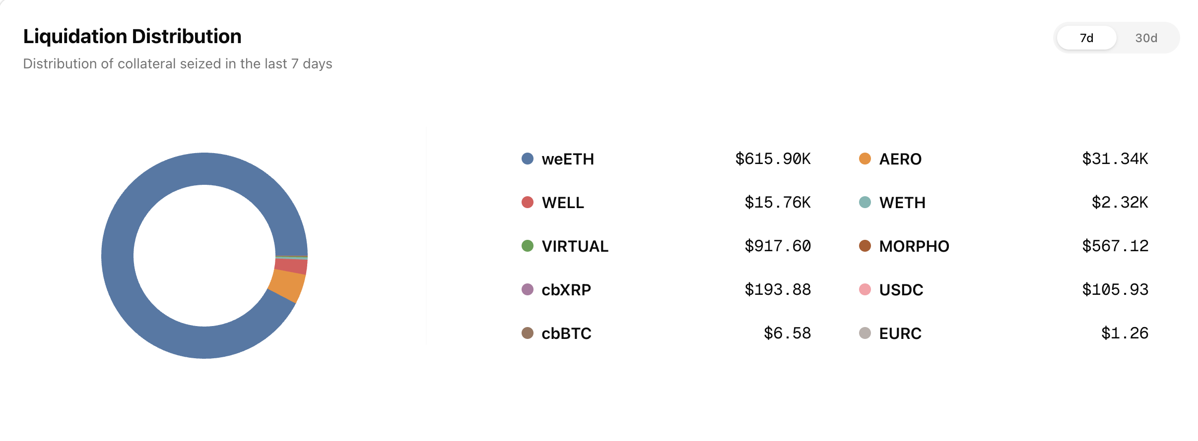Image resolution: width=1198 pixels, height=441 pixels.
Task: Click the orange AERO donut slice
Action: point(288,286)
